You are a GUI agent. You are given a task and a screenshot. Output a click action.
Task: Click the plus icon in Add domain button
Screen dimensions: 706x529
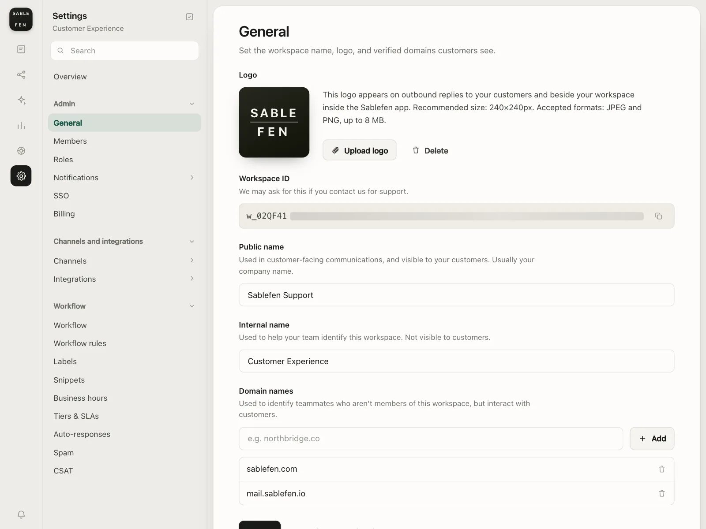click(642, 439)
